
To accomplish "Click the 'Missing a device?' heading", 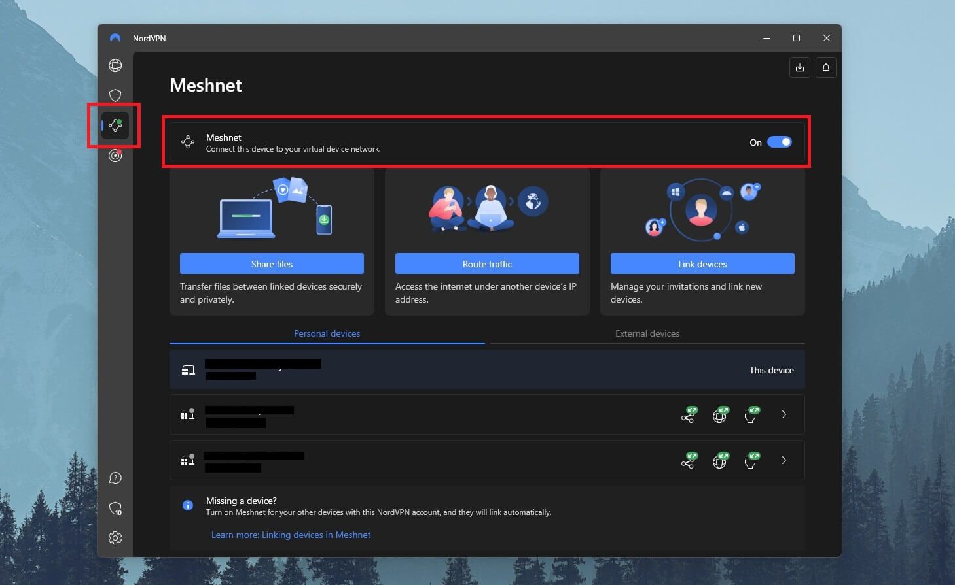I will (x=242, y=501).
